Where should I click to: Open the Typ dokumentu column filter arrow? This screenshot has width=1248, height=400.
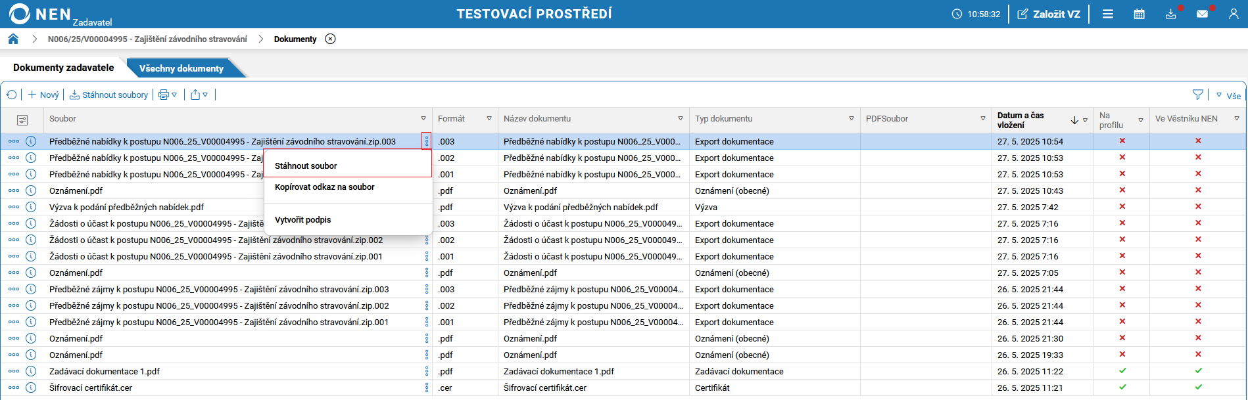coord(852,119)
